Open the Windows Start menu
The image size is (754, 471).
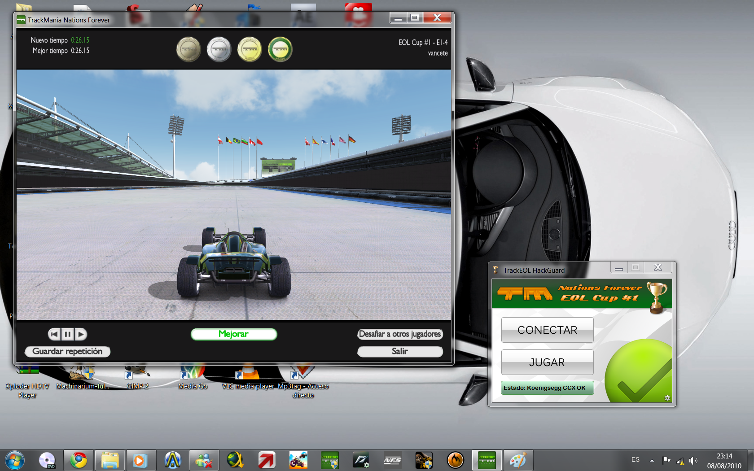[15, 460]
